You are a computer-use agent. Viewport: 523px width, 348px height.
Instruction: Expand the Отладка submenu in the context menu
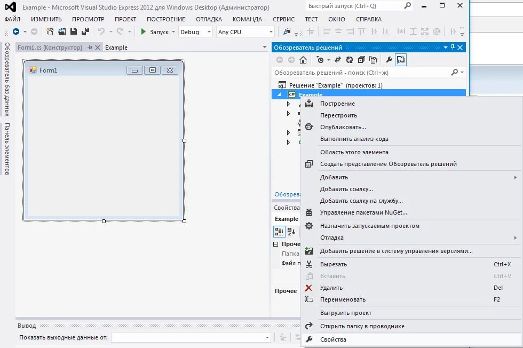point(413,238)
